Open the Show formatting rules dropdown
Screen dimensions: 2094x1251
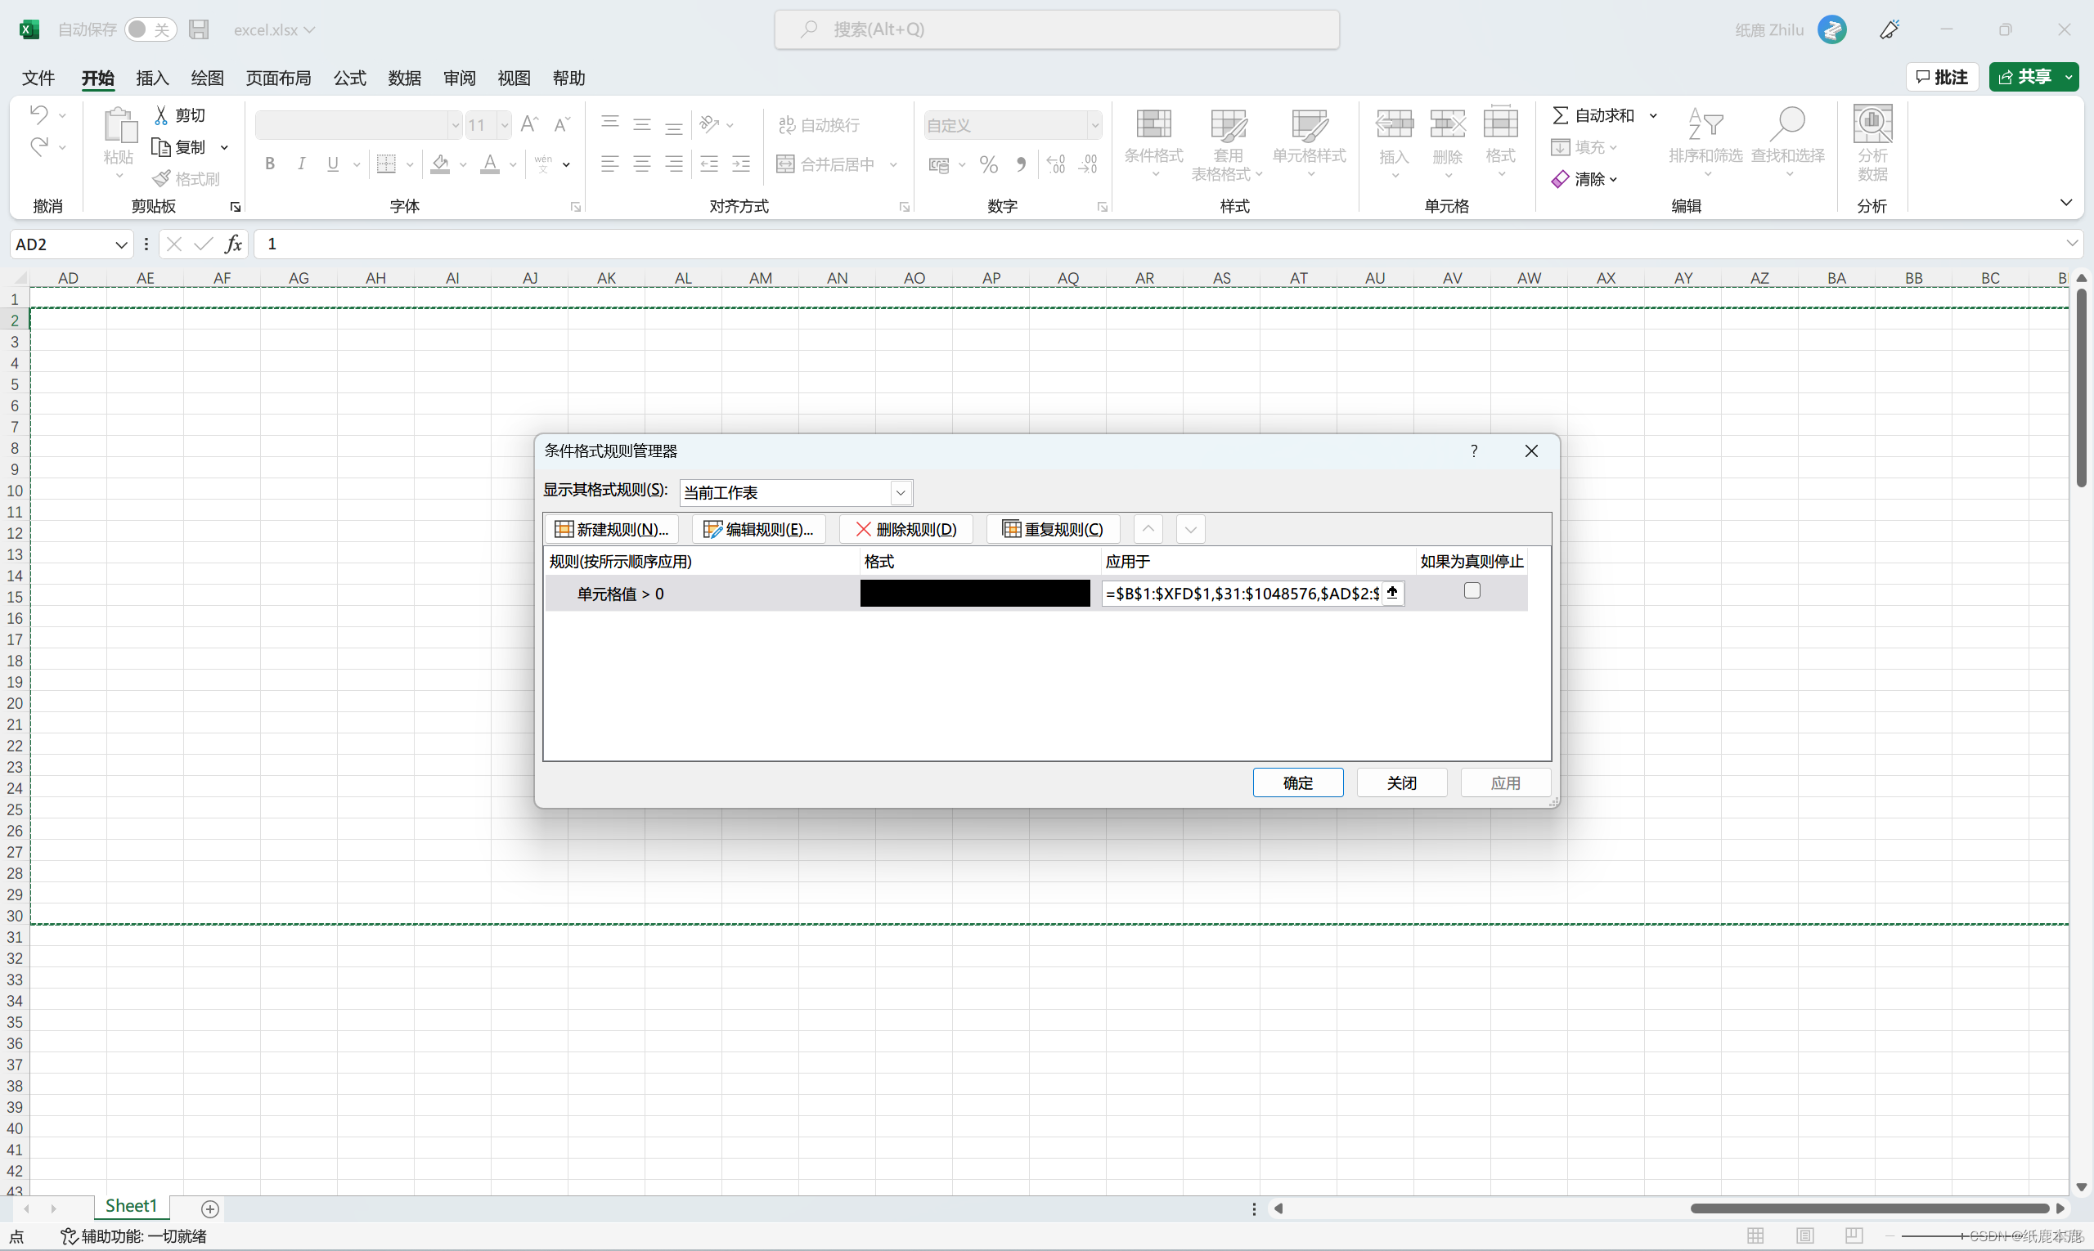point(900,492)
